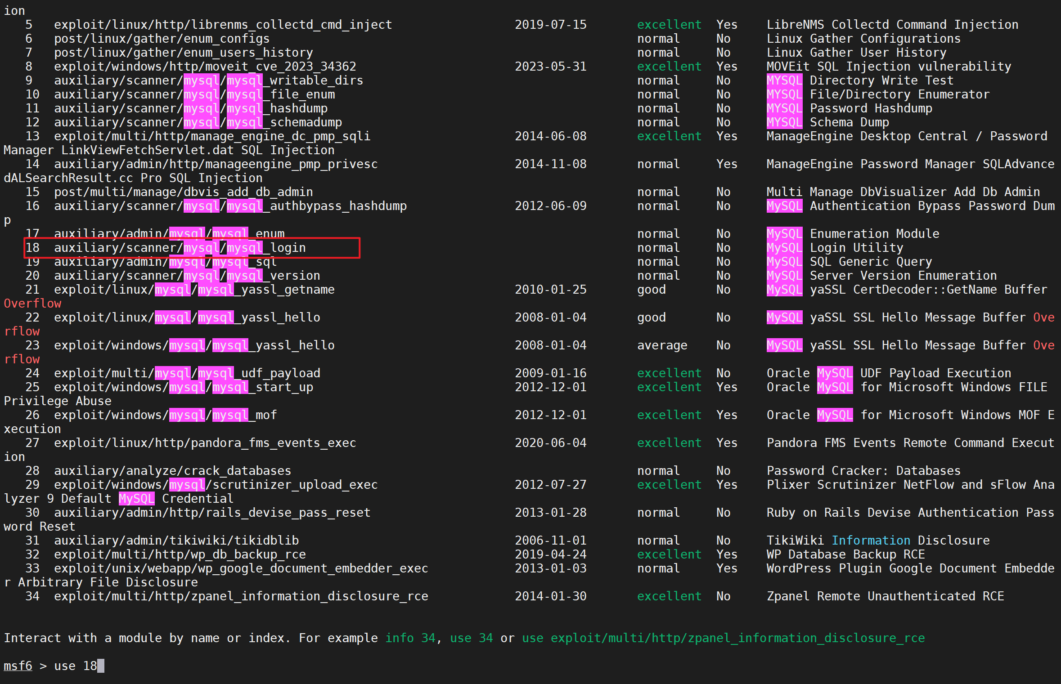Click the full zpanel use command example
Image resolution: width=1061 pixels, height=684 pixels.
point(723,638)
